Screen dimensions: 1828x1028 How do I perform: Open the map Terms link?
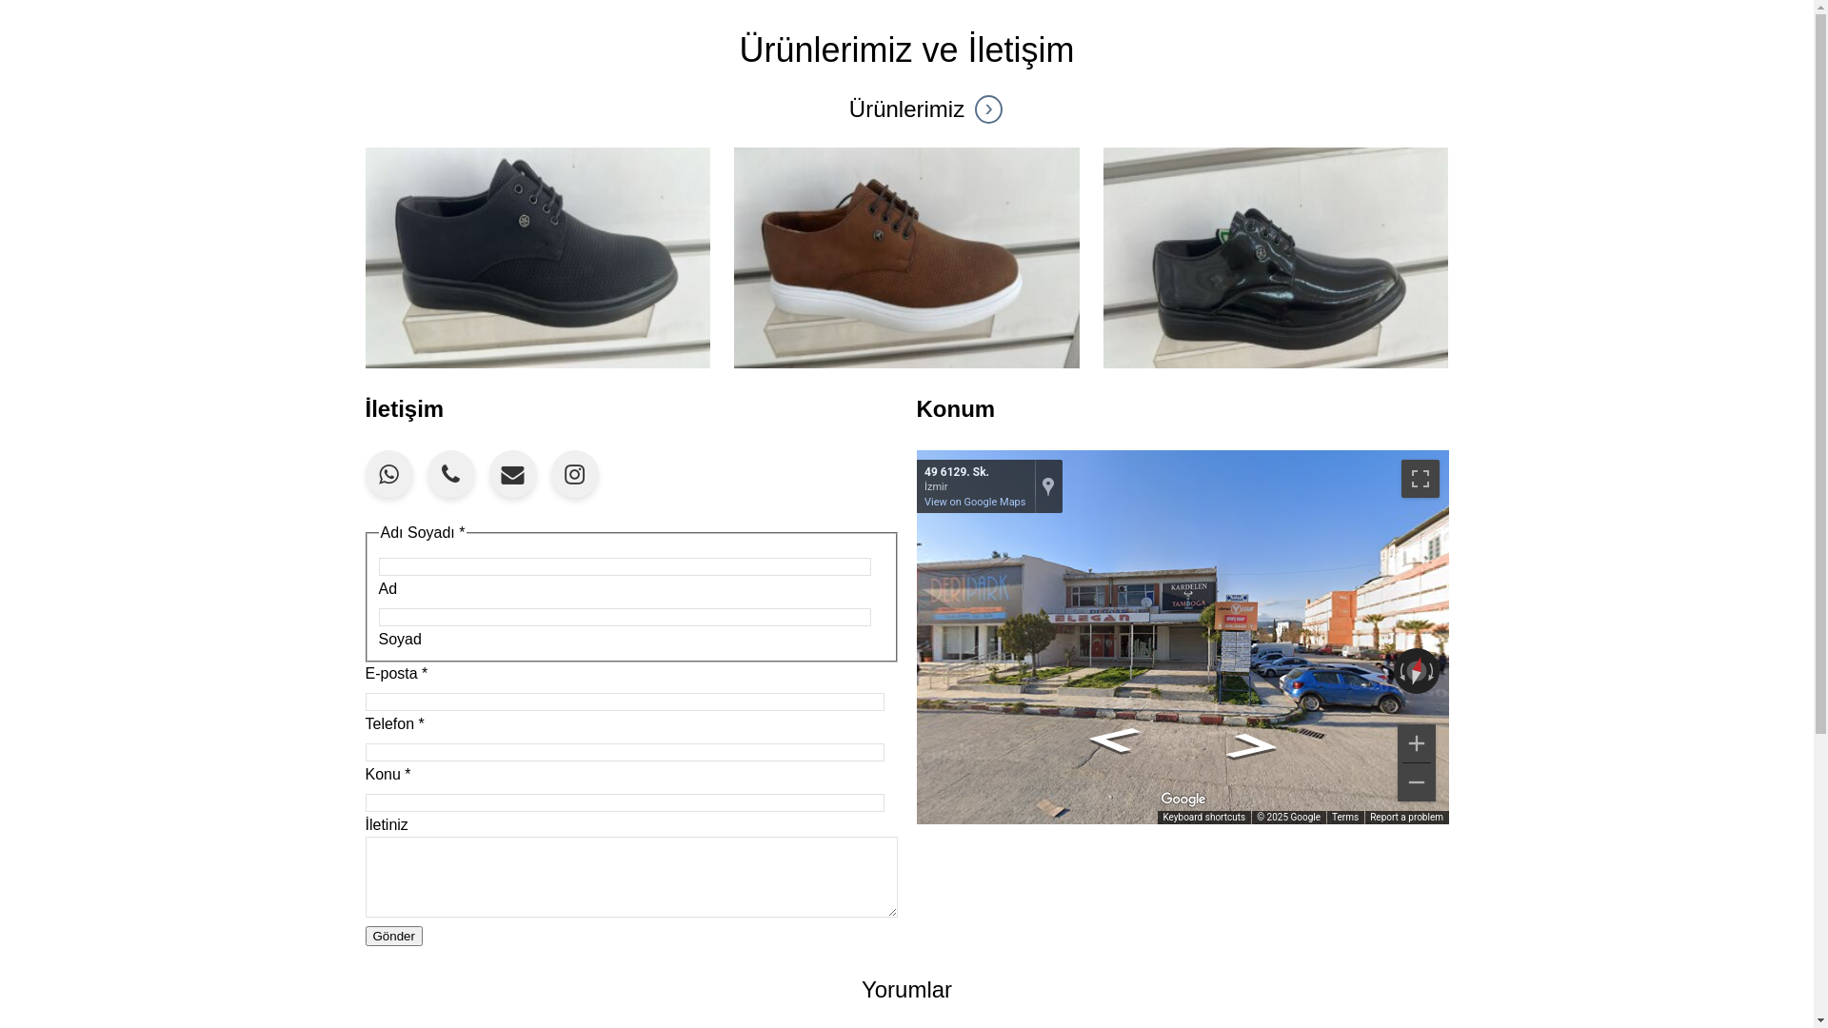click(1345, 818)
